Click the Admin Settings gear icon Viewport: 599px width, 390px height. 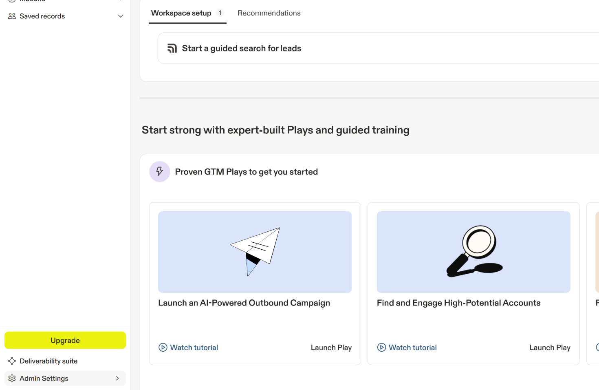[x=12, y=379]
